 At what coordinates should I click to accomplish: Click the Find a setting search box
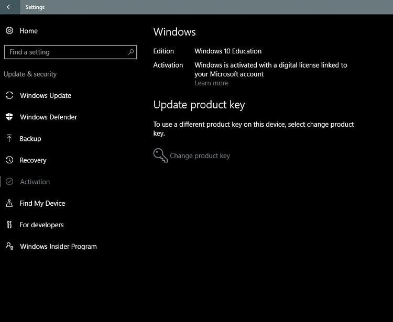coord(70,52)
